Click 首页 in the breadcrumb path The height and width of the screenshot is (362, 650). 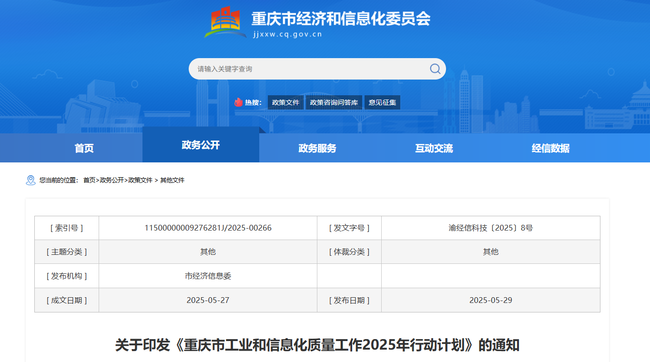89,180
